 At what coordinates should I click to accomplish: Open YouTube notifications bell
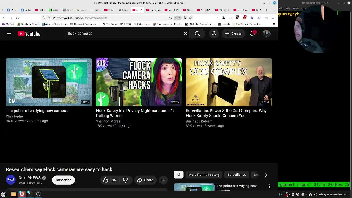click(252, 34)
